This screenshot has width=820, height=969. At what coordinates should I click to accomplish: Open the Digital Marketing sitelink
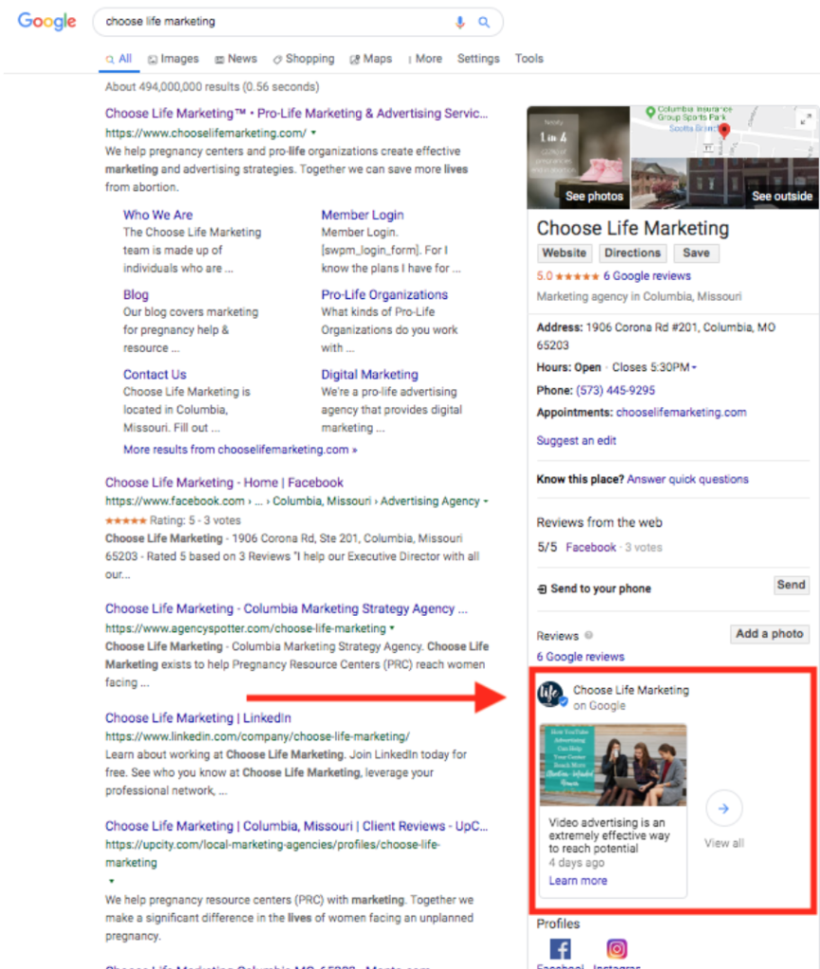369,375
